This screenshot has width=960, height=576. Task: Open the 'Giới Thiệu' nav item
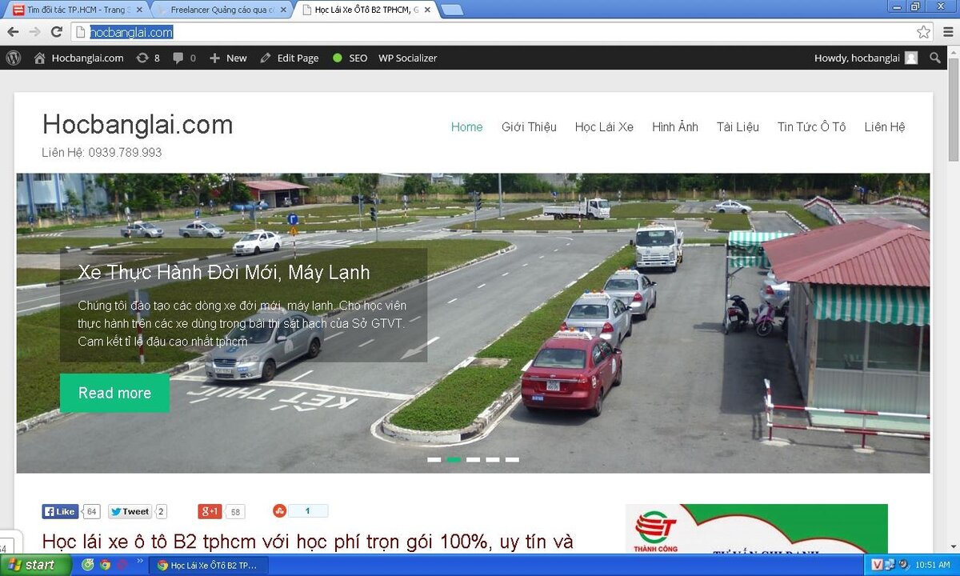click(529, 126)
